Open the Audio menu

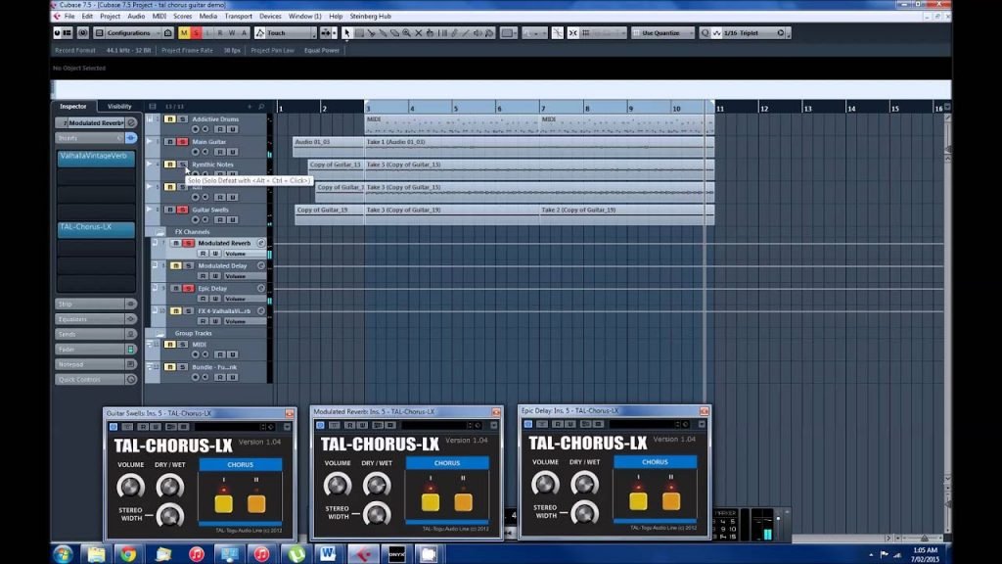pos(135,16)
